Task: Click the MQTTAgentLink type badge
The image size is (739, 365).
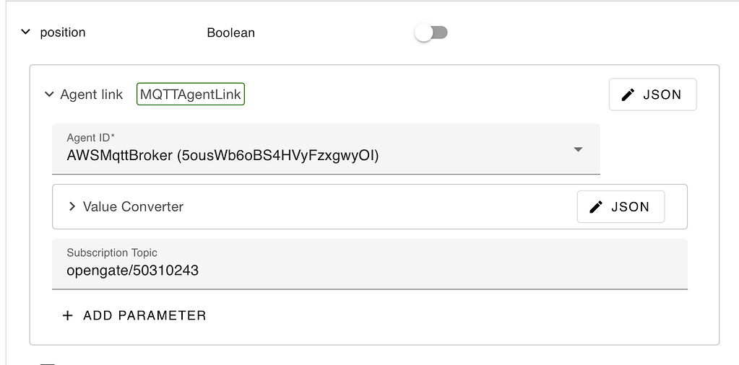Action: (191, 94)
